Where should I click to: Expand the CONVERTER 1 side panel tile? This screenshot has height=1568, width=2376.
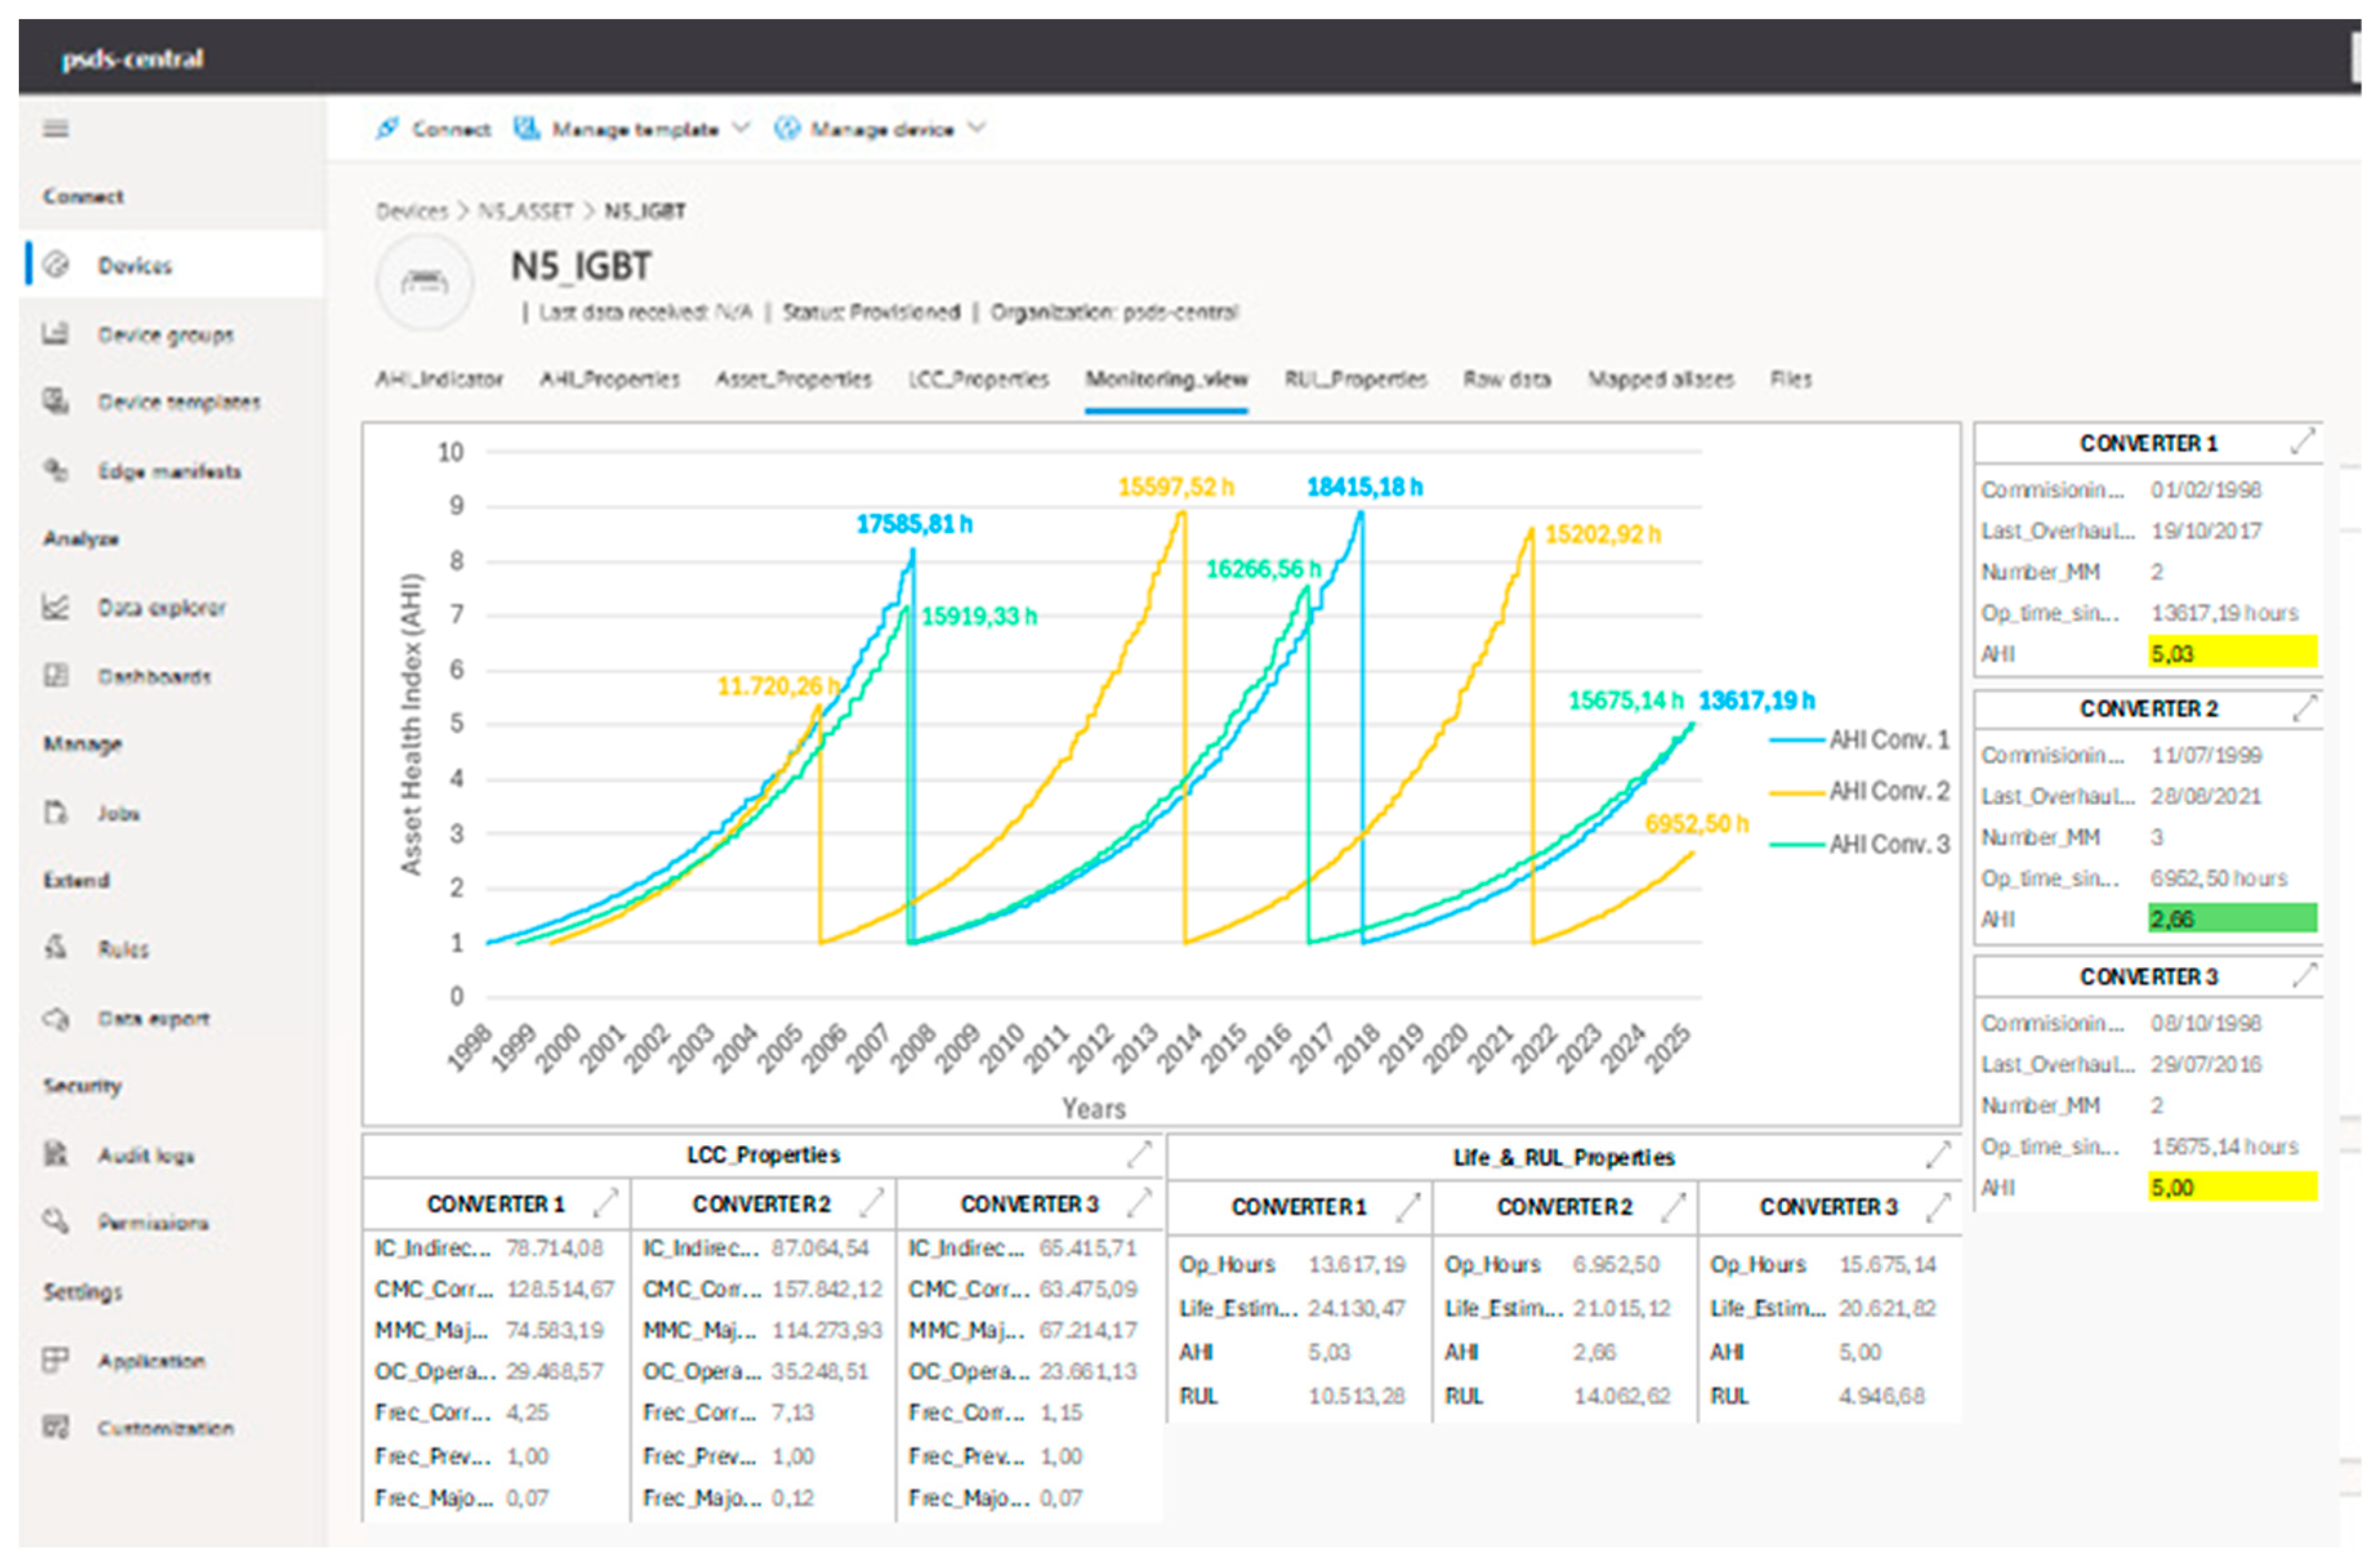point(2302,442)
